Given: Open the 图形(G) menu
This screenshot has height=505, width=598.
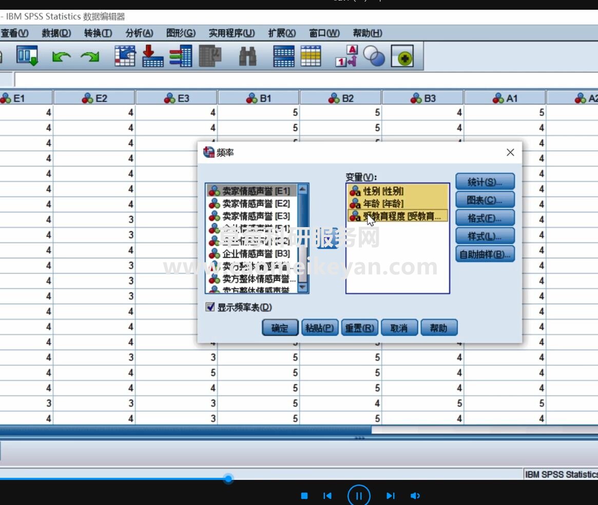Looking at the screenshot, I should pyautogui.click(x=181, y=33).
